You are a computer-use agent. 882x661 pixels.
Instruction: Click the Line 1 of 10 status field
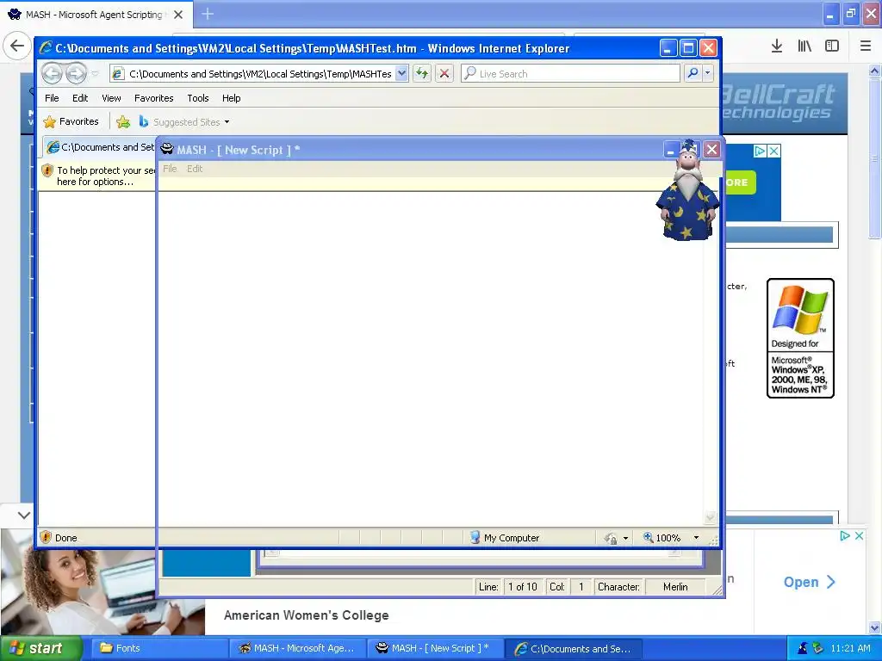[523, 587]
